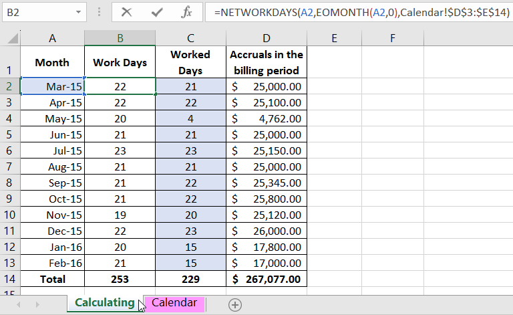Select worked days cell 4 for May-15
Image resolution: width=513 pixels, height=315 pixels.
click(191, 118)
